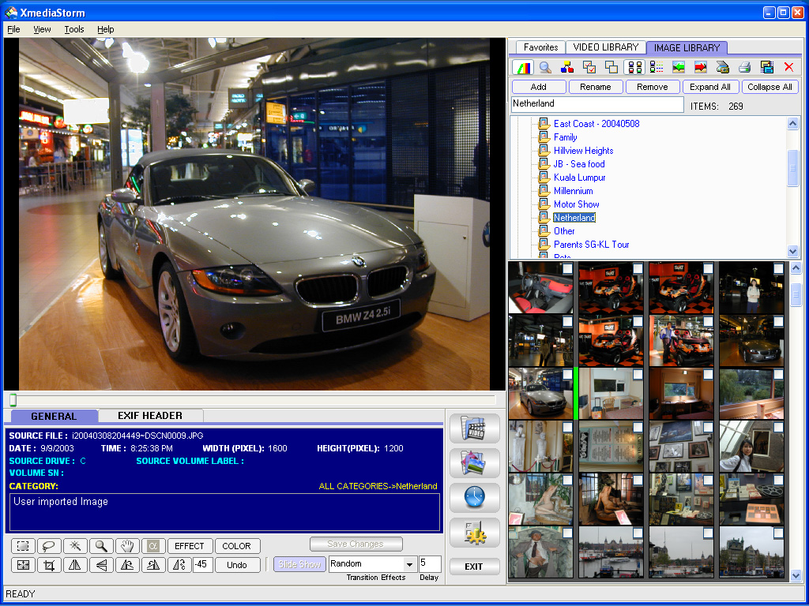Click the yellow-blue notes icon beside printer

(x=766, y=67)
